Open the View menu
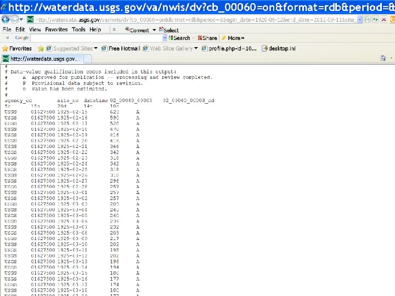This screenshot has width=395, height=296. 35,30
